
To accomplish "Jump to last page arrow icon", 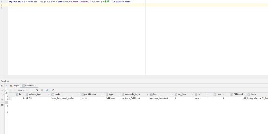I will [x=31, y=90].
